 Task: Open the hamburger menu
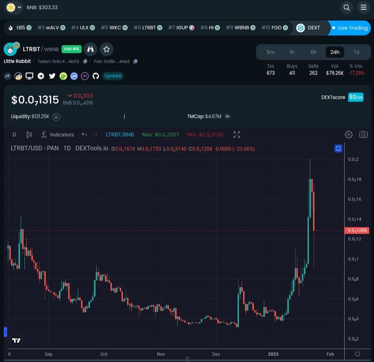pyautogui.click(x=363, y=7)
